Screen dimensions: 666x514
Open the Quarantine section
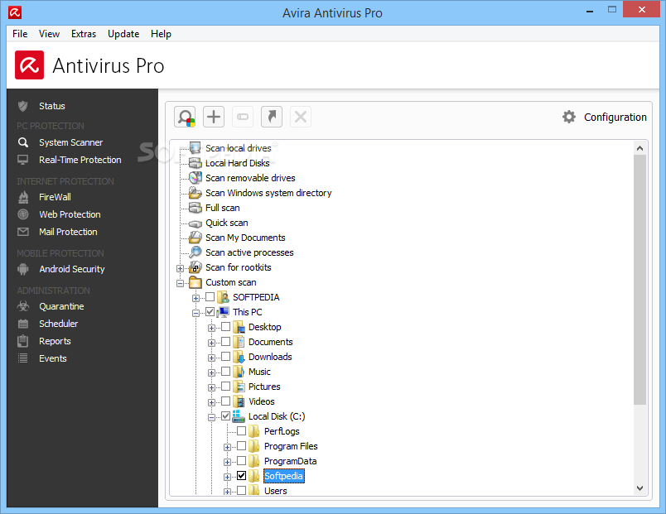61,306
